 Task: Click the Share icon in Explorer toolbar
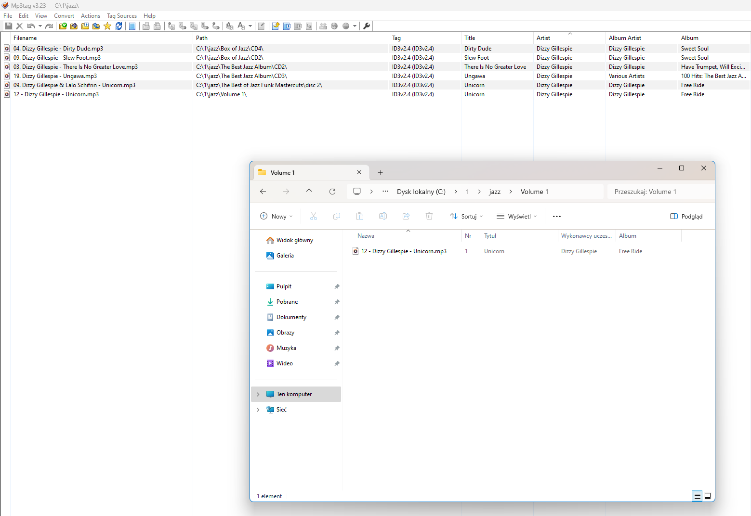point(406,217)
